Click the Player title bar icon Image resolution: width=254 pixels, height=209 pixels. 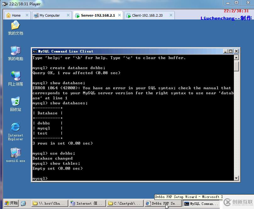[x=5, y=4]
